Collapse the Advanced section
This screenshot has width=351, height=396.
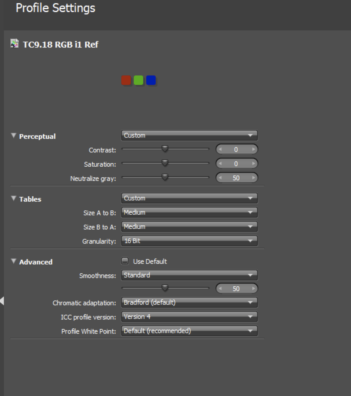(14, 261)
